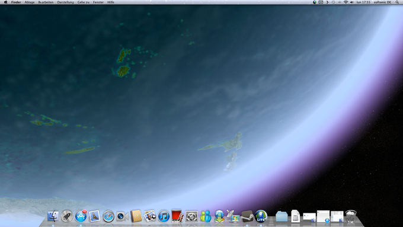Open System Preferences gear icon
The width and height of the screenshot is (403, 227).
pos(192,216)
